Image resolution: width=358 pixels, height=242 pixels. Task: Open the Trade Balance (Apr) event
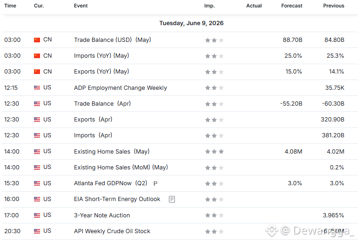(102, 104)
